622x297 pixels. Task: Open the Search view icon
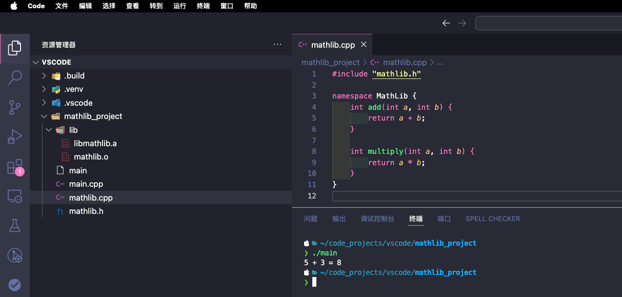tap(14, 77)
